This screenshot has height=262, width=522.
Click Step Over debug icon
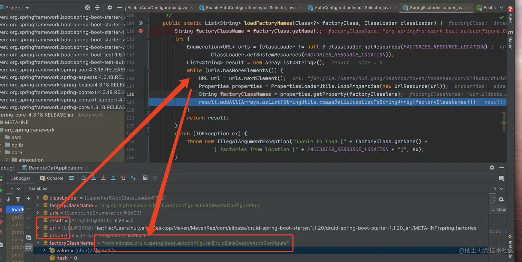point(84,178)
